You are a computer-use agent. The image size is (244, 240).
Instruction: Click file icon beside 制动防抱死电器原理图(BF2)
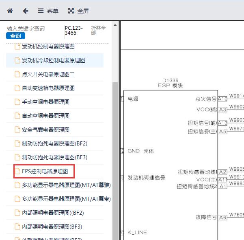(x=17, y=143)
